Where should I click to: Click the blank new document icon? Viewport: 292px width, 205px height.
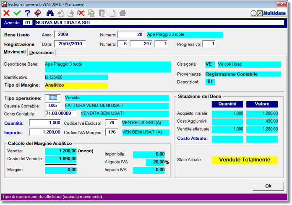[112, 13]
